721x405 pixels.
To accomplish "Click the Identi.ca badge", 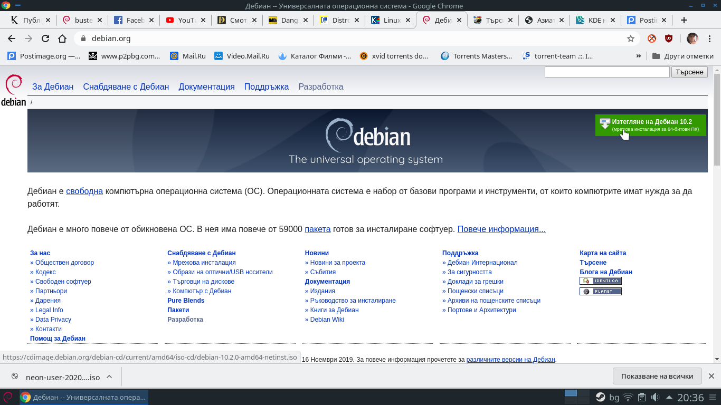I will [601, 281].
